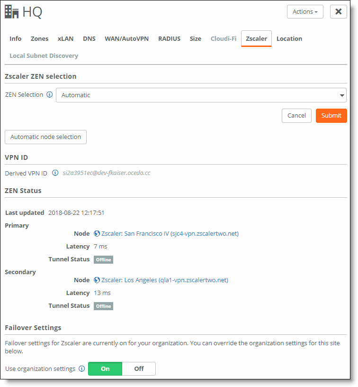Click the globe icon next to San Francisco node
The height and width of the screenshot is (387, 358).
click(x=97, y=233)
